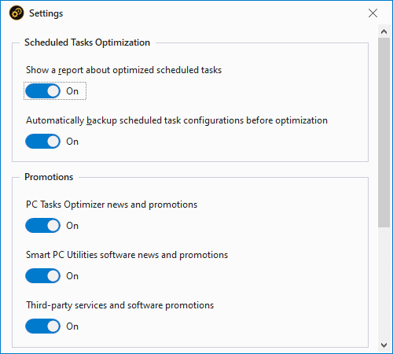Click 'Third-party services and software promotions' label
393x354 pixels.
(120, 305)
